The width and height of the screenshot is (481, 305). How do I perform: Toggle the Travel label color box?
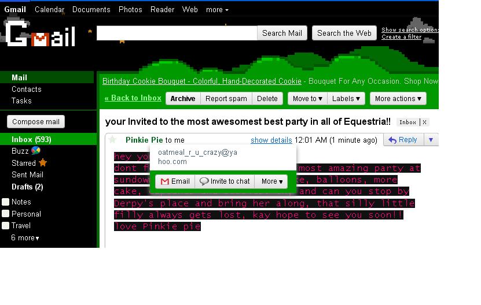(x=6, y=225)
